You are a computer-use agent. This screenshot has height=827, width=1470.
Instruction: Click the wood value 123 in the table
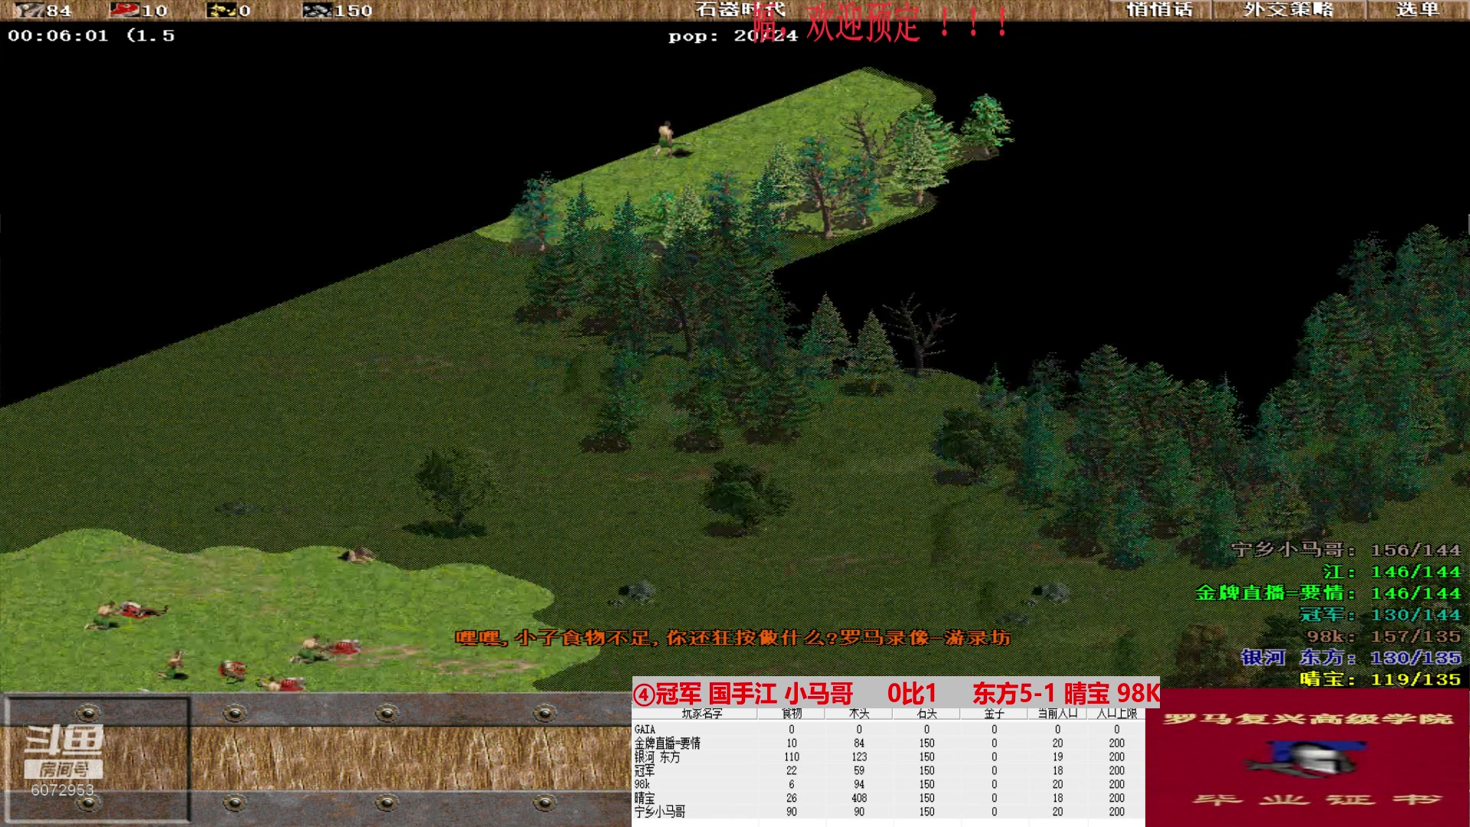tap(859, 757)
